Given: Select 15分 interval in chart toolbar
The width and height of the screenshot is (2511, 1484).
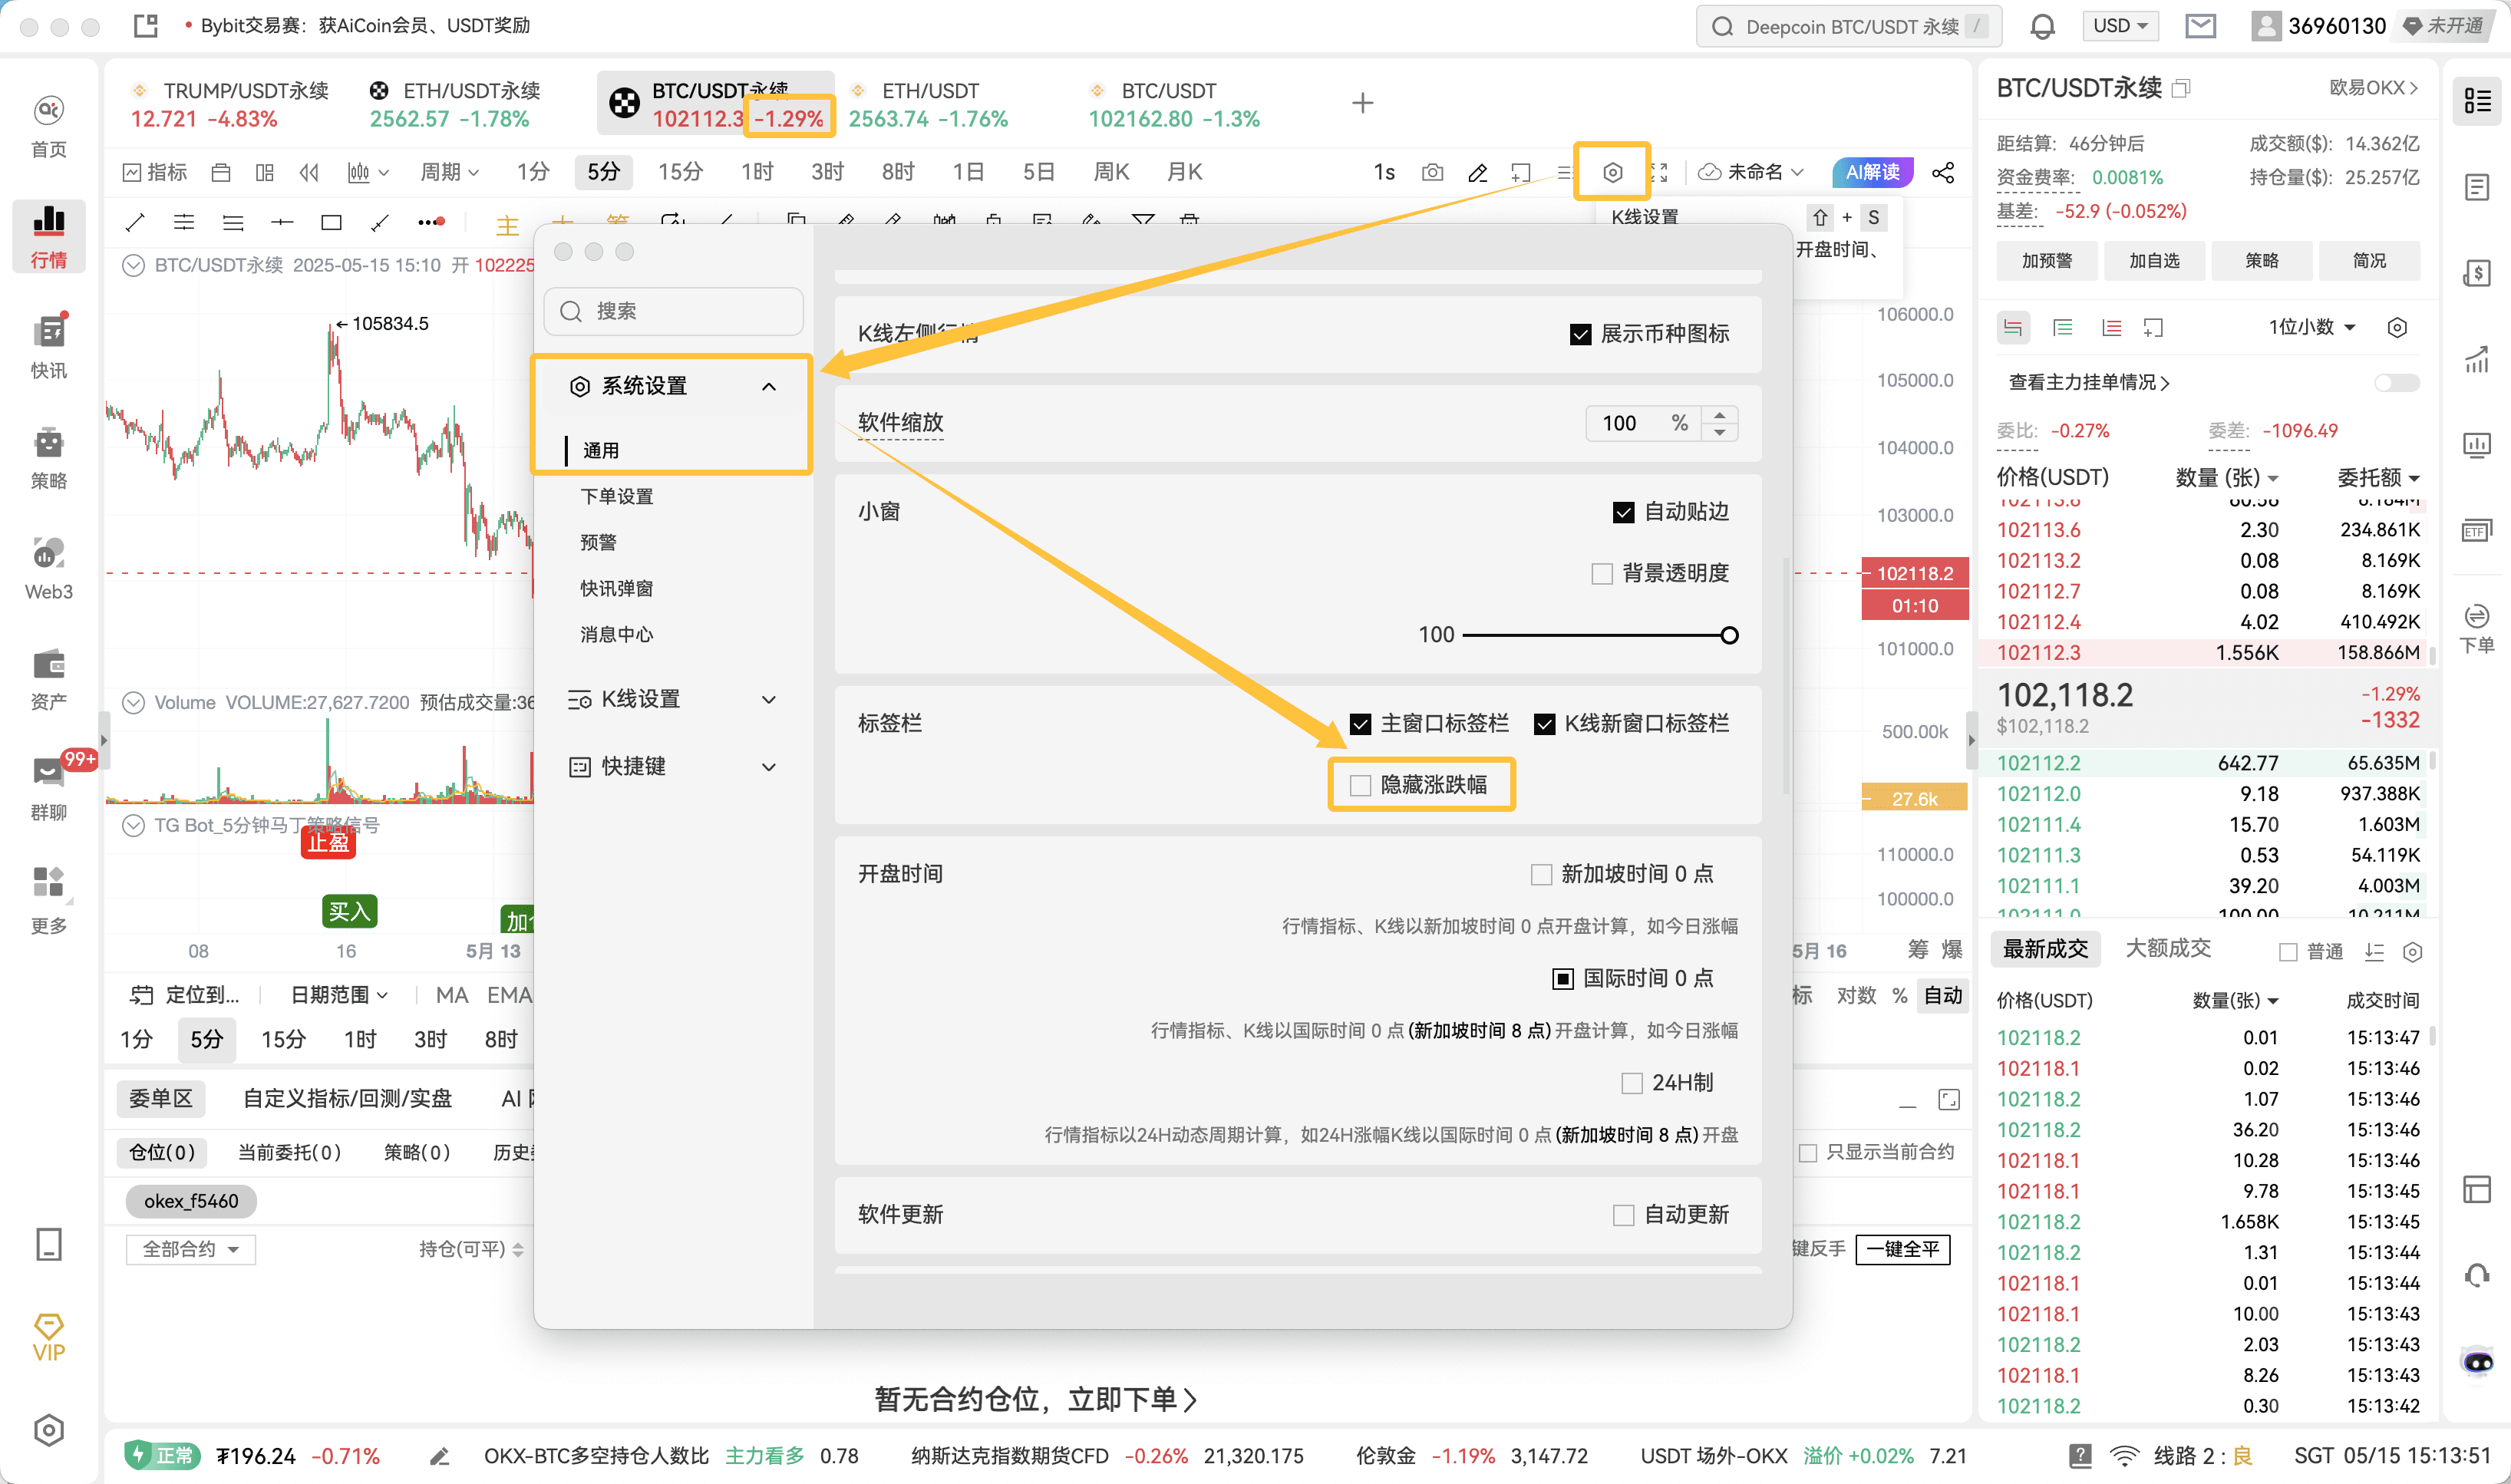Looking at the screenshot, I should click(x=680, y=172).
